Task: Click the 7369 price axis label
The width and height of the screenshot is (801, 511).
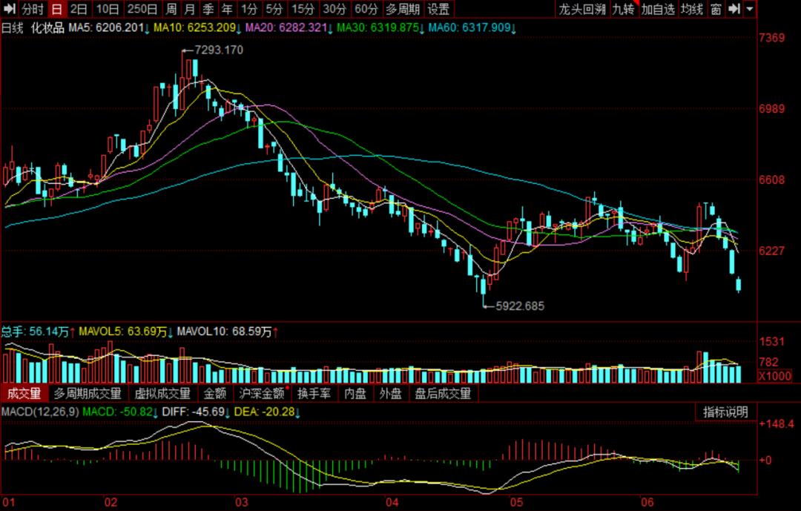Action: click(x=772, y=37)
